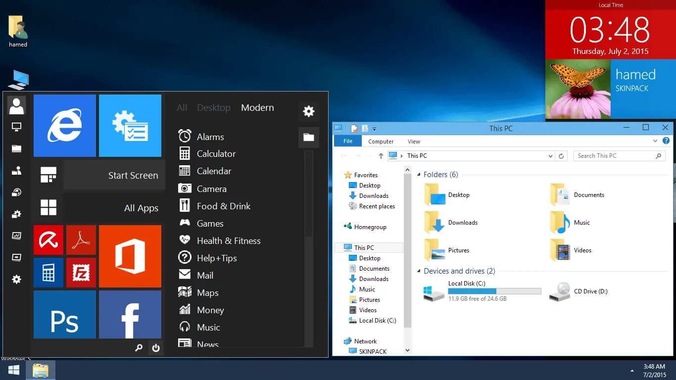Click the monitor icon in start menu sidebar
This screenshot has height=380, width=676.
16,127
